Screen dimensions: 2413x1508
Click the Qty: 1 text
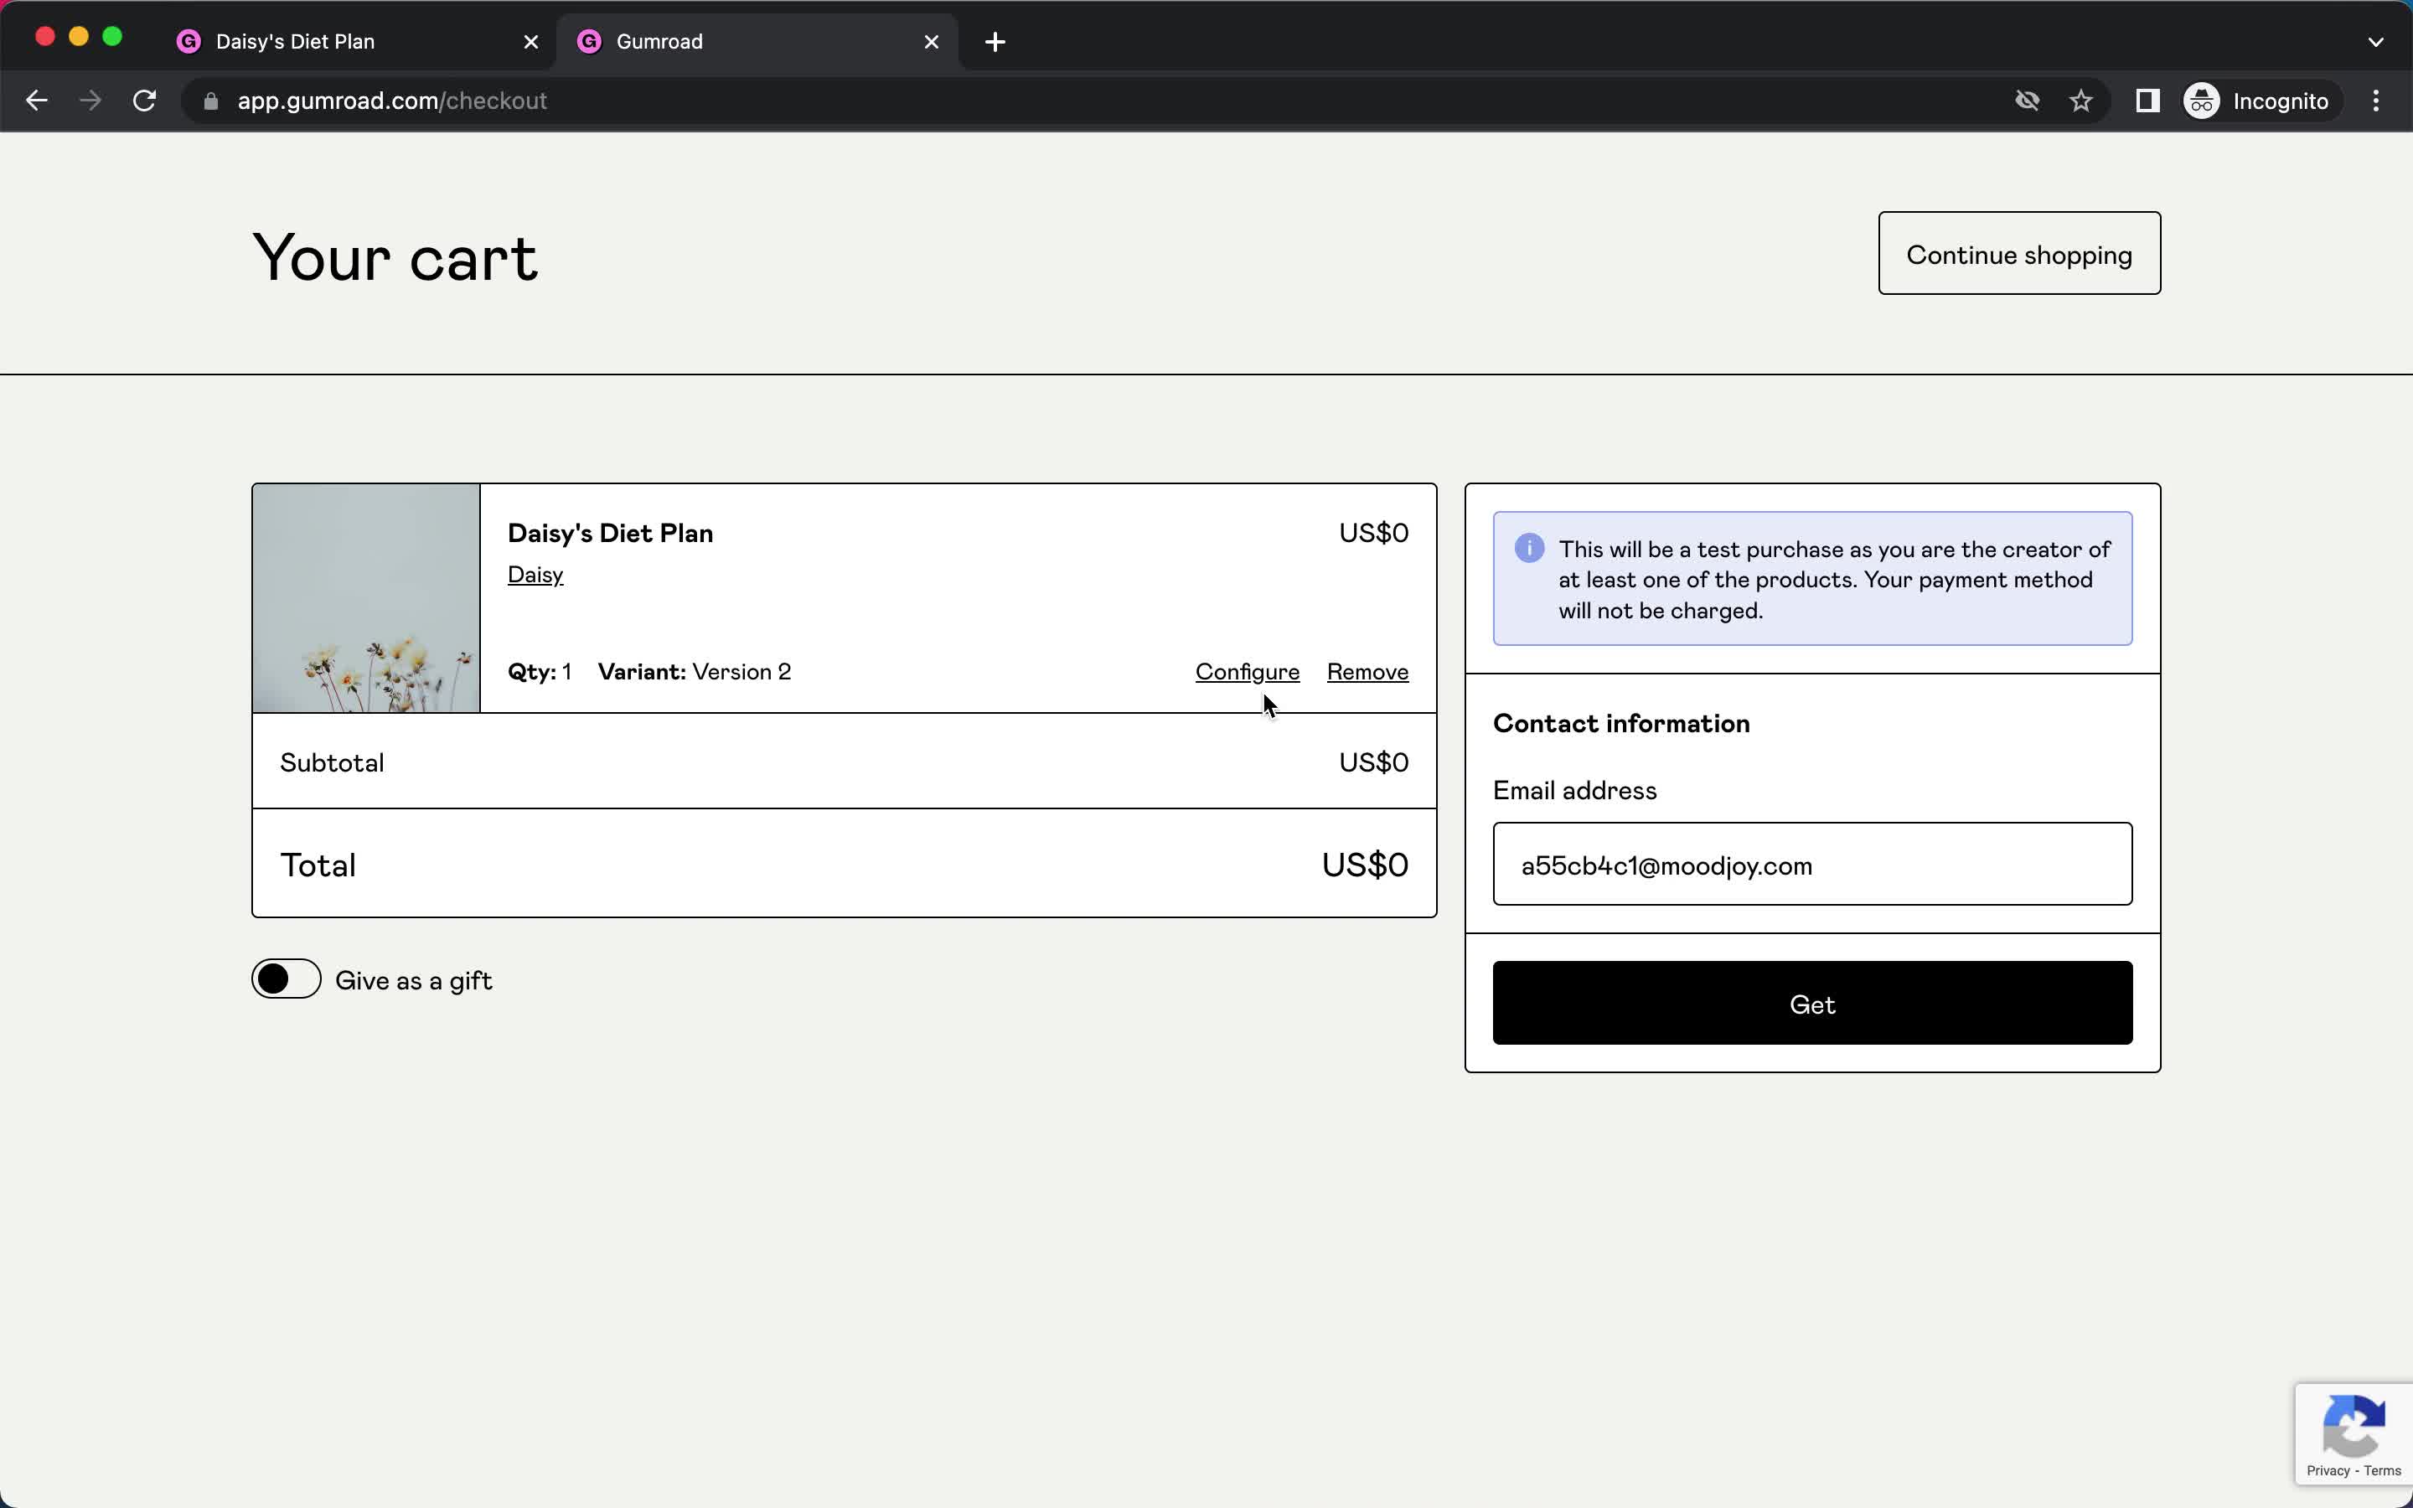[540, 672]
